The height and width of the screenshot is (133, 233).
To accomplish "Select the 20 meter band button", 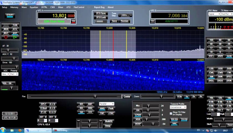I will click(229, 44).
